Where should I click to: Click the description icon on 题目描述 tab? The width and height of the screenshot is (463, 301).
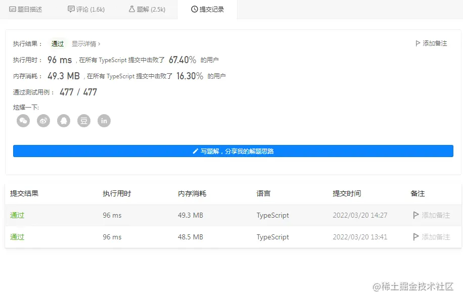tap(13, 9)
